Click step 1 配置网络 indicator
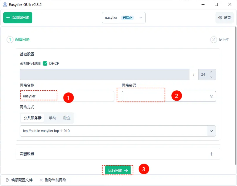This screenshot has width=237, height=186. [18, 40]
